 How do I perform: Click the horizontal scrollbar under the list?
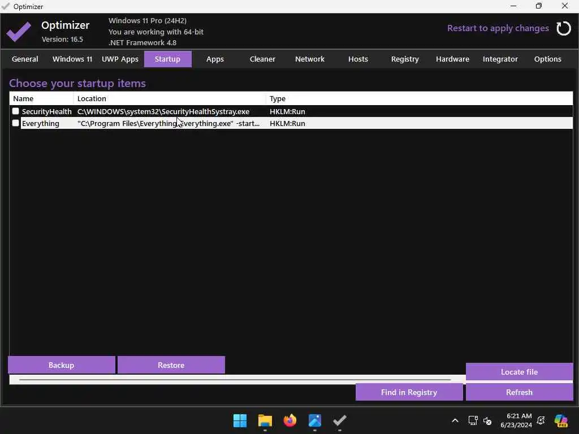(235, 379)
